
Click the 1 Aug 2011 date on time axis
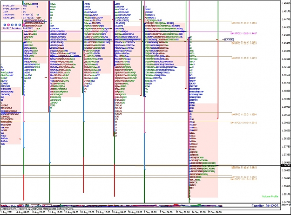7,212
